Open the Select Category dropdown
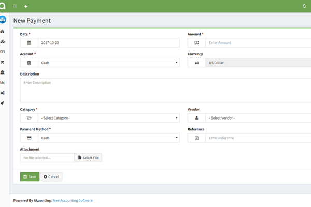This screenshot has height=207, width=311. [108, 118]
